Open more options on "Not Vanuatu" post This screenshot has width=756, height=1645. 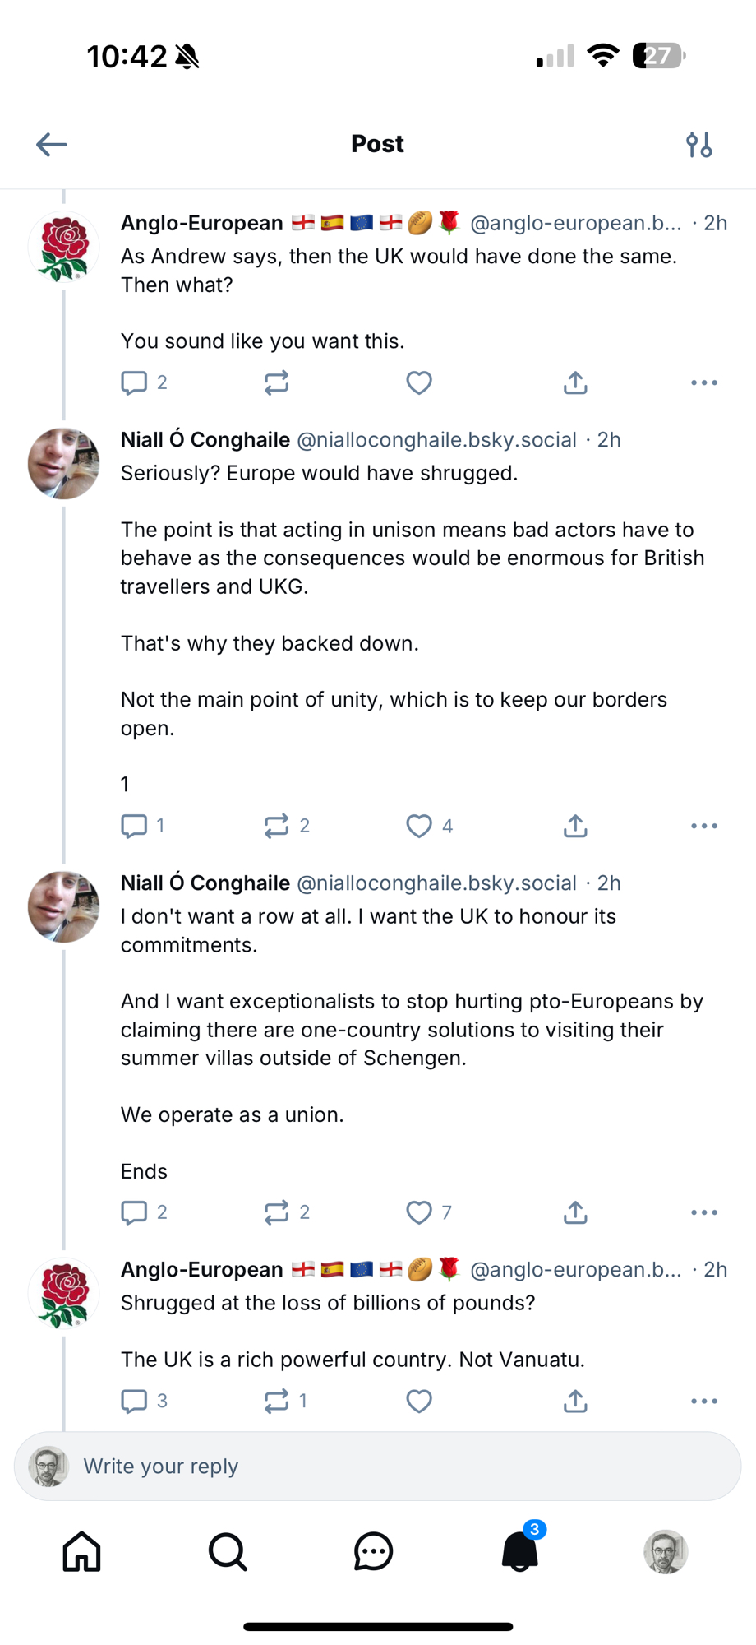[x=703, y=1401]
